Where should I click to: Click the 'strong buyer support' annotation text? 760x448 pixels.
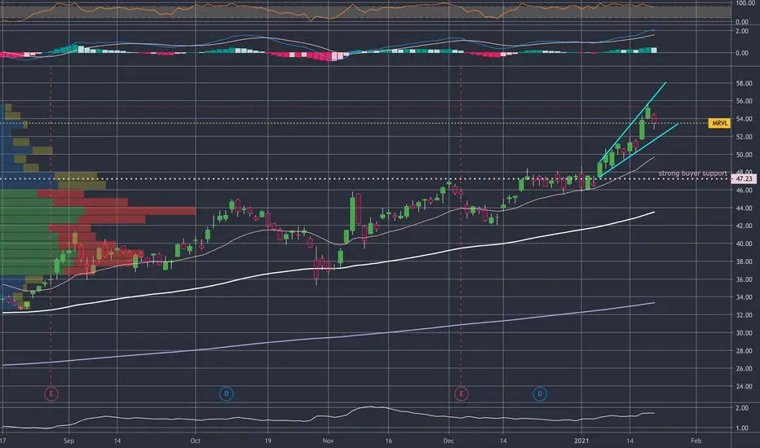[692, 173]
